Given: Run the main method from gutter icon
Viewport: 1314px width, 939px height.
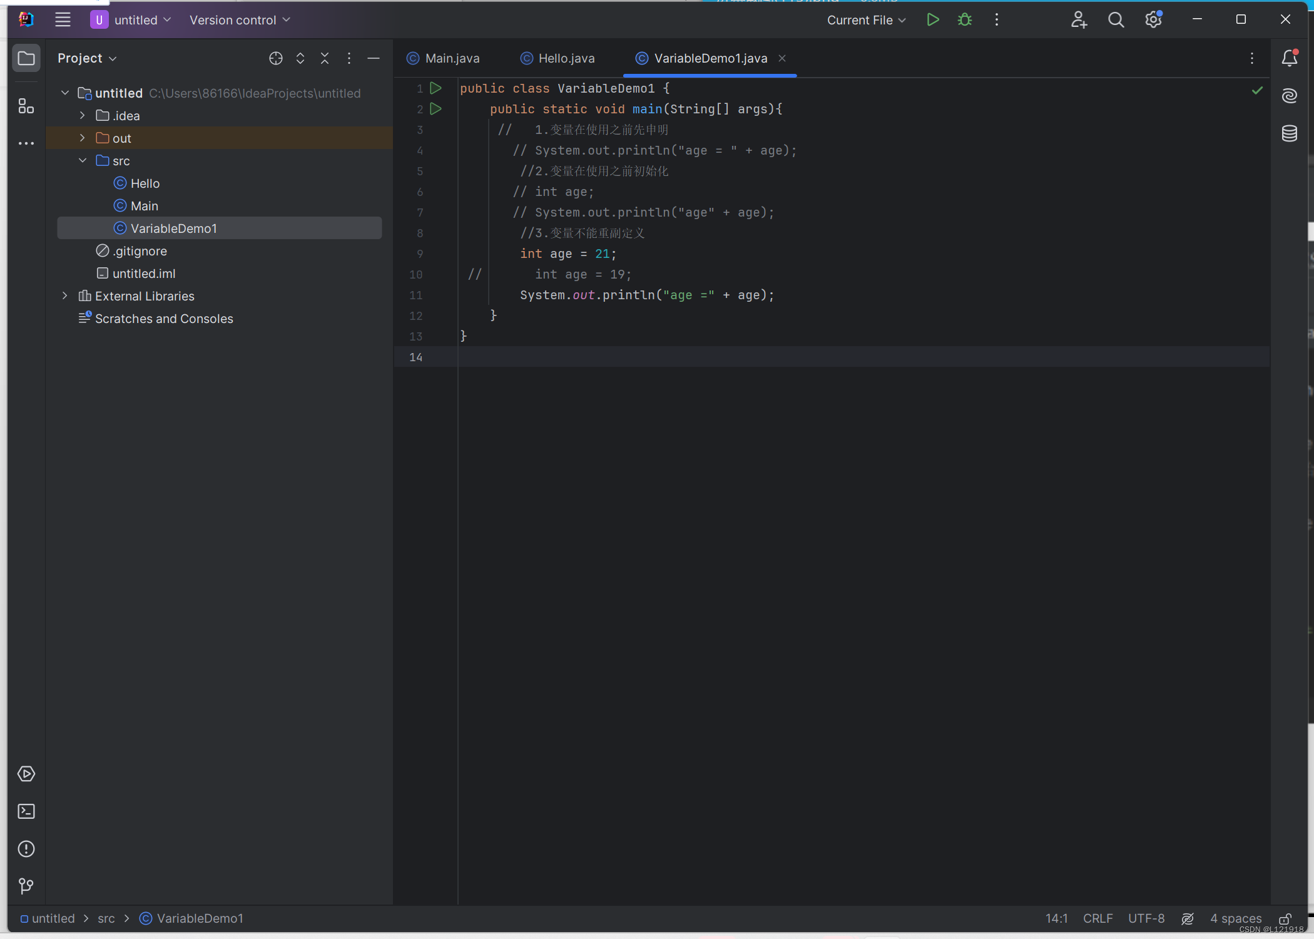Looking at the screenshot, I should (436, 108).
